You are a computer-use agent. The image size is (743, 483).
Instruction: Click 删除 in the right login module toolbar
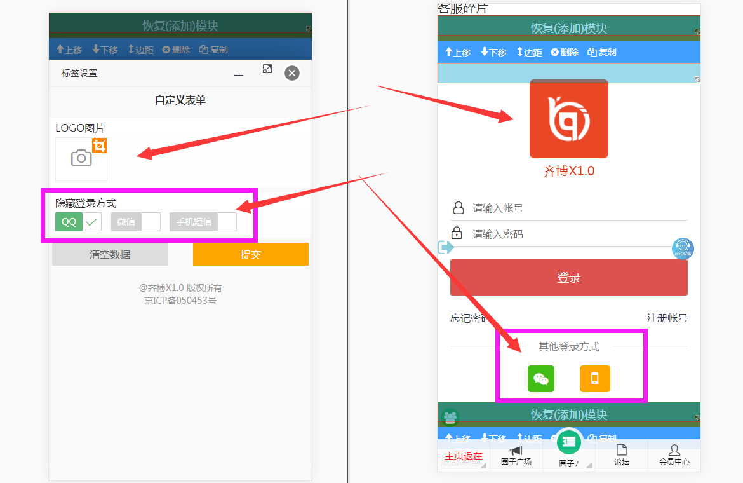pyautogui.click(x=565, y=52)
